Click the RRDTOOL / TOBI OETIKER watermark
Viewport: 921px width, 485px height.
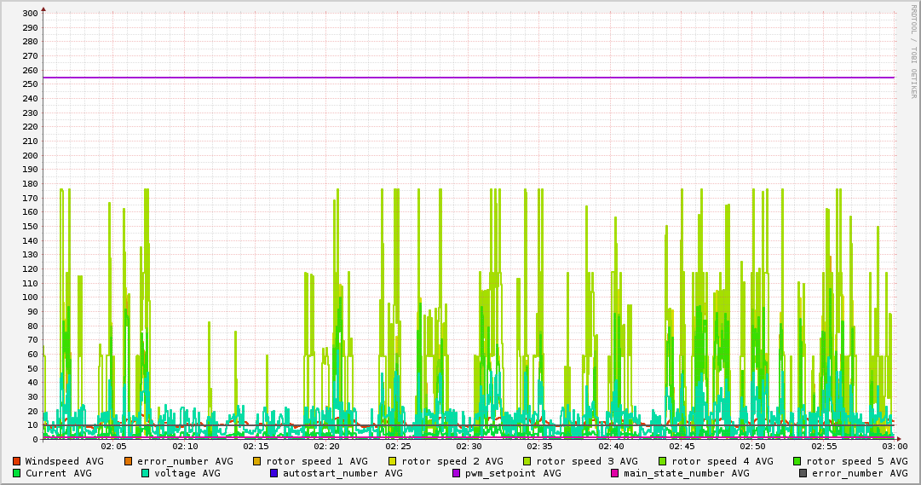(913, 50)
